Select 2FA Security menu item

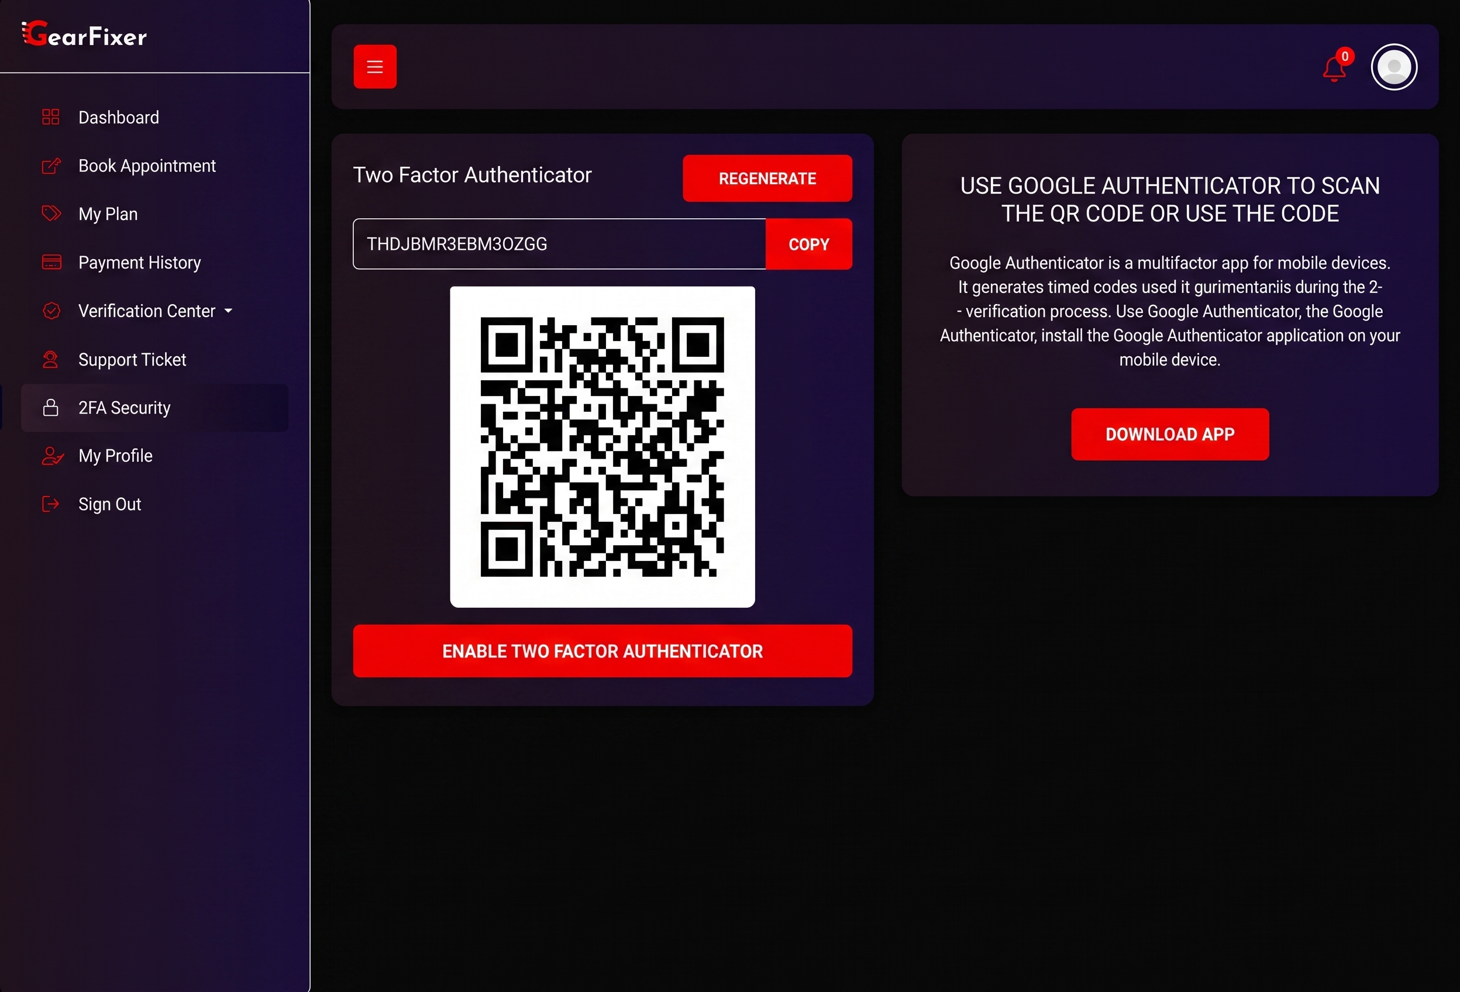[154, 408]
